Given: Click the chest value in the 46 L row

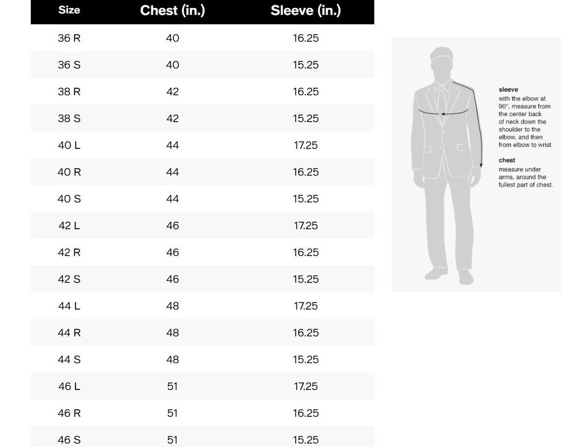Looking at the screenshot, I should [172, 386].
